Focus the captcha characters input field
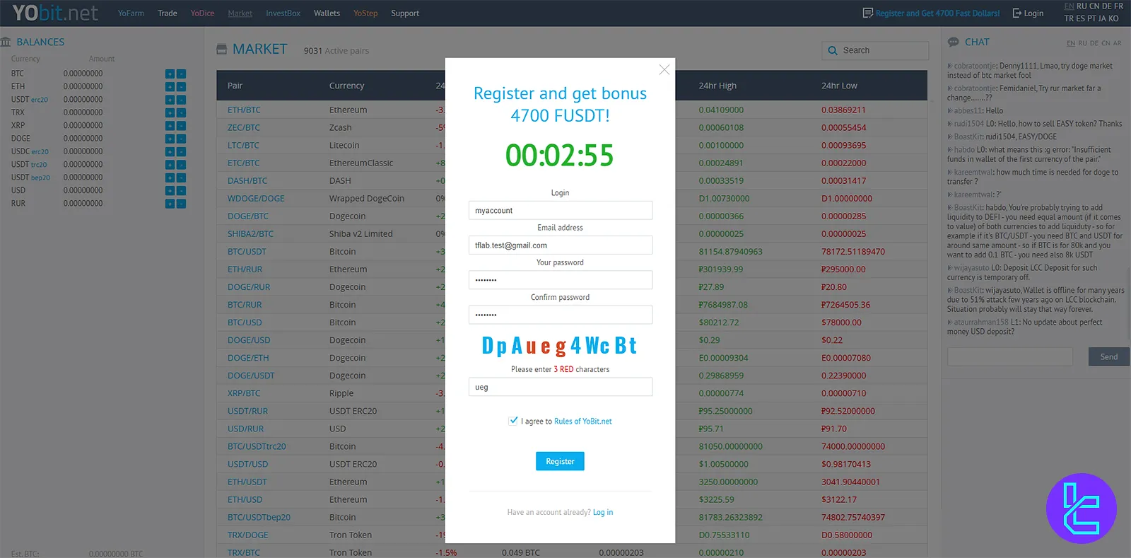The image size is (1131, 558). click(x=561, y=387)
